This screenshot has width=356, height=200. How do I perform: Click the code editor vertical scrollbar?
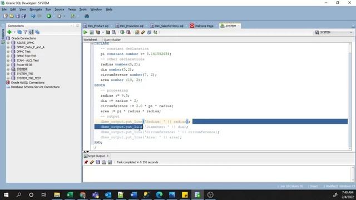[350, 96]
